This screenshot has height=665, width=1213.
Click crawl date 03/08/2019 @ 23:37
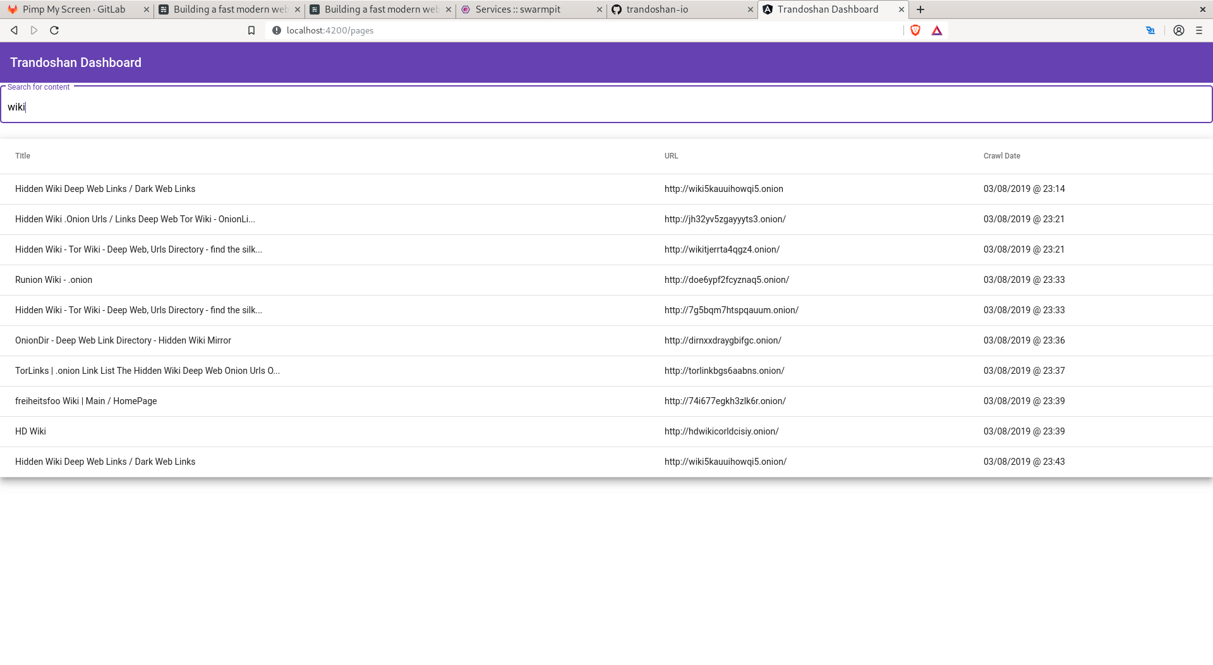click(x=1024, y=371)
